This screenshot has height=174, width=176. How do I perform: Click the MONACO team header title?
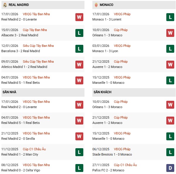[106, 5]
